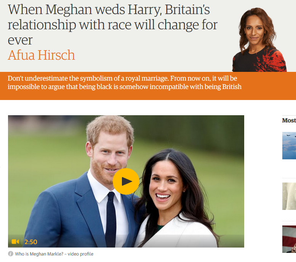Screen dimensions: 296x262
Task: Click the word 'ever' in the headline
Action: point(20,40)
